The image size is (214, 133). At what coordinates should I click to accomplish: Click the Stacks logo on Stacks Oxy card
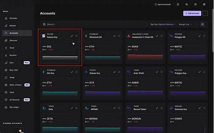point(86,72)
